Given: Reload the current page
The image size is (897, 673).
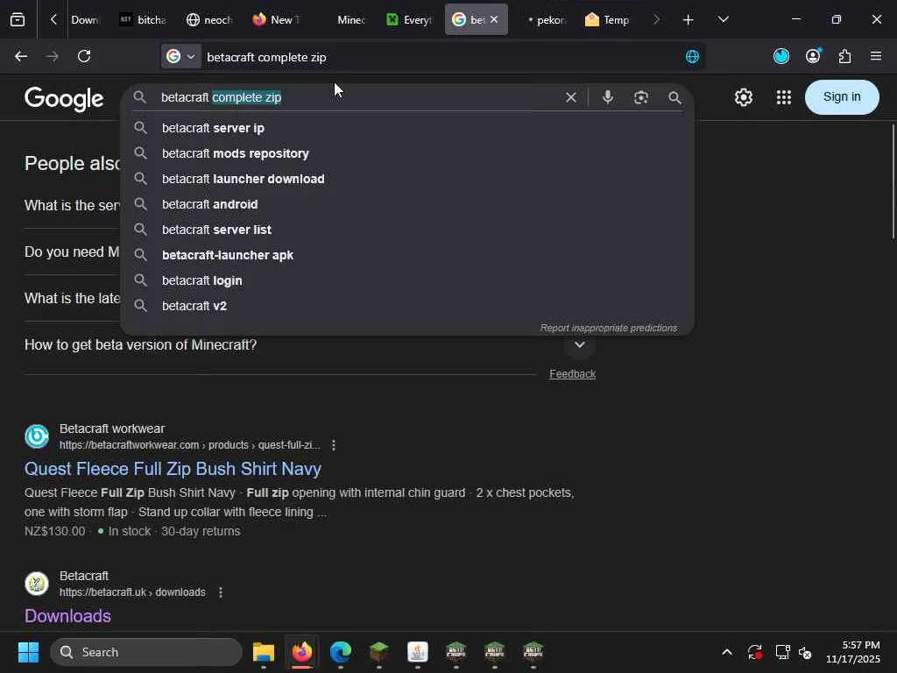Looking at the screenshot, I should (x=84, y=56).
